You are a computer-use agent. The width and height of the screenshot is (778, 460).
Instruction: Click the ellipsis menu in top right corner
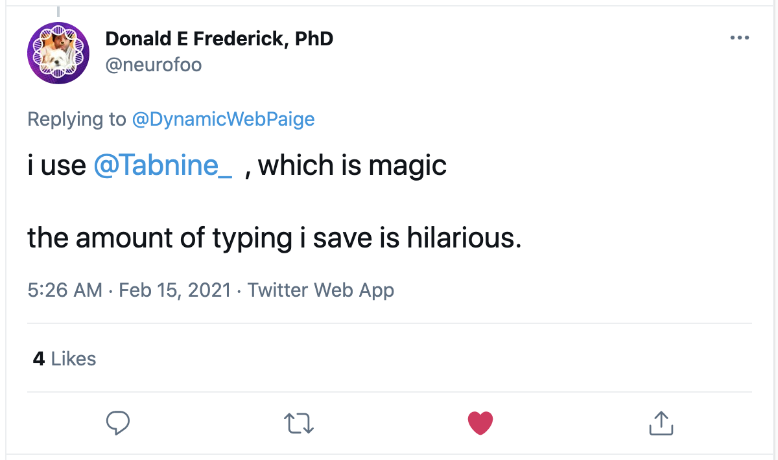pyautogui.click(x=739, y=37)
